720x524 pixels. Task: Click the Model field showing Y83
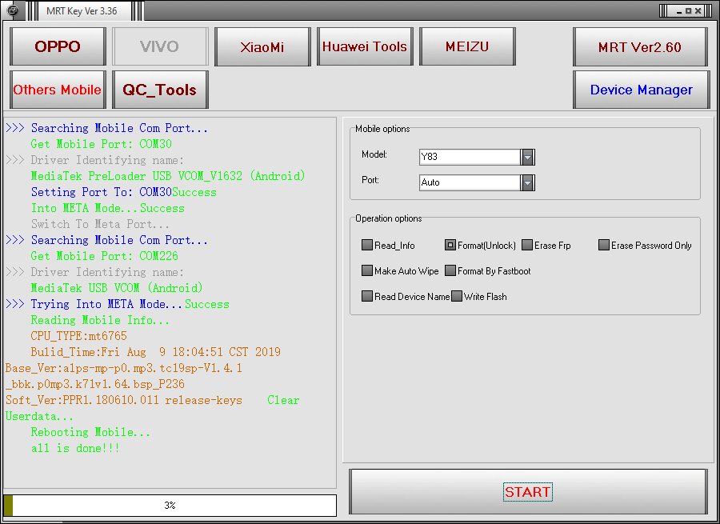coord(470,157)
